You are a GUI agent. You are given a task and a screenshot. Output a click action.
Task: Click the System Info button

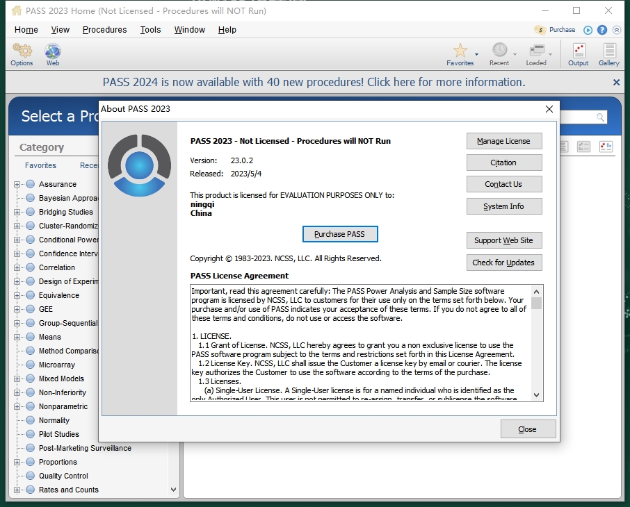(504, 206)
